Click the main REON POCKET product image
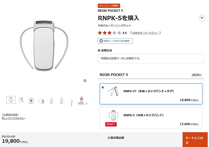 44,46
